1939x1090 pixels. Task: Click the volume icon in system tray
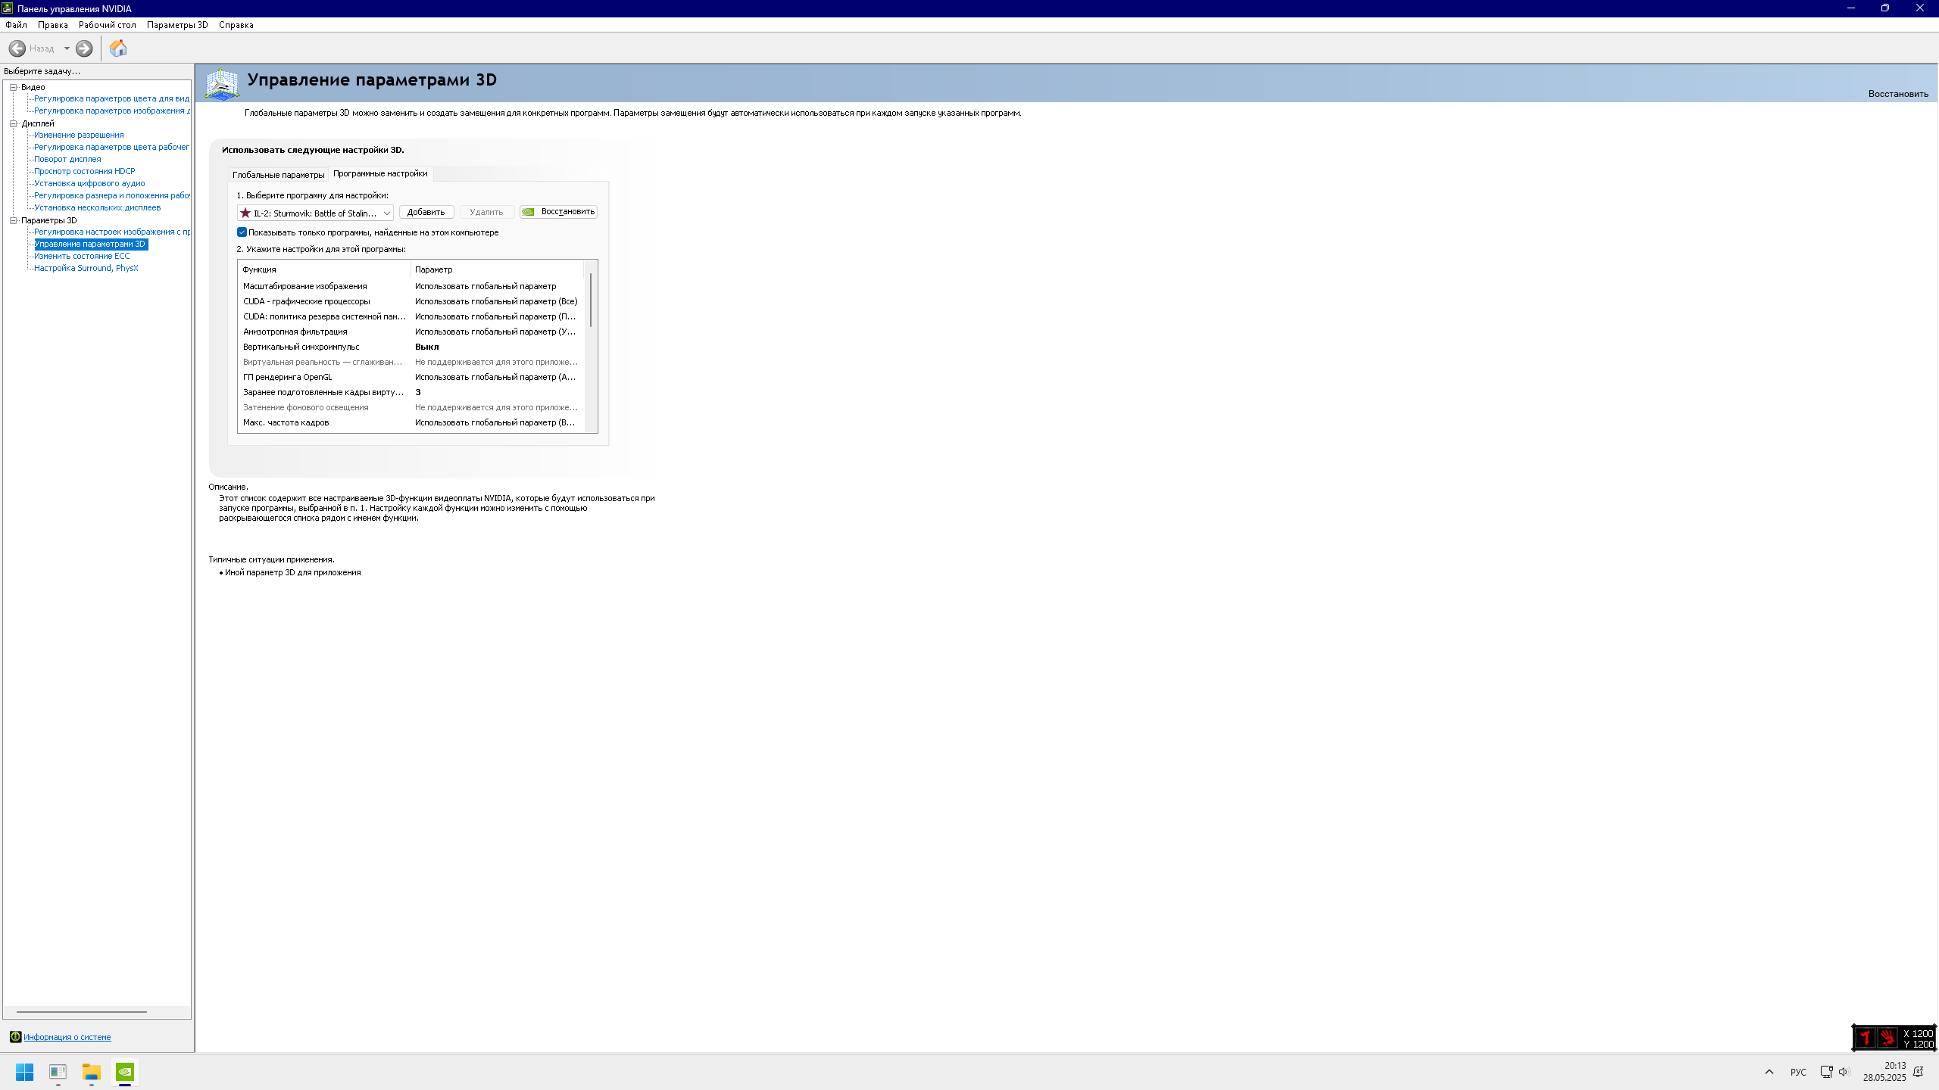tap(1844, 1072)
